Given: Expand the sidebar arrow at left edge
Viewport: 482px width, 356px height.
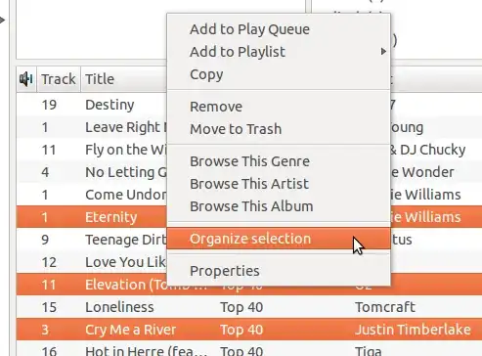Looking at the screenshot, I should pos(2,20).
